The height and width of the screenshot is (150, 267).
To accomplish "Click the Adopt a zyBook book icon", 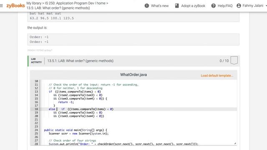I will click(177, 5).
